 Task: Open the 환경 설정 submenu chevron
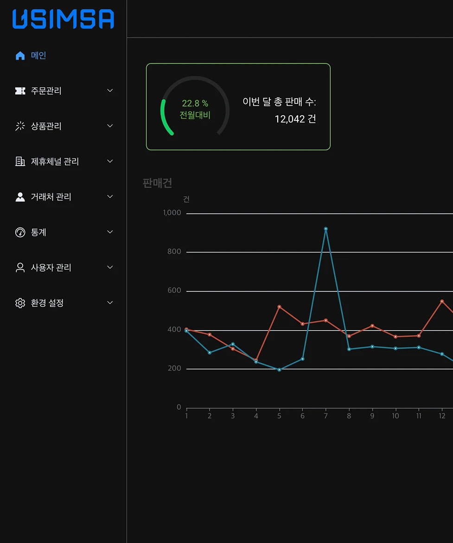point(109,303)
